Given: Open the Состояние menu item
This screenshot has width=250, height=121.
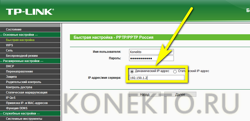Looking at the screenshot, I should tap(30, 29).
